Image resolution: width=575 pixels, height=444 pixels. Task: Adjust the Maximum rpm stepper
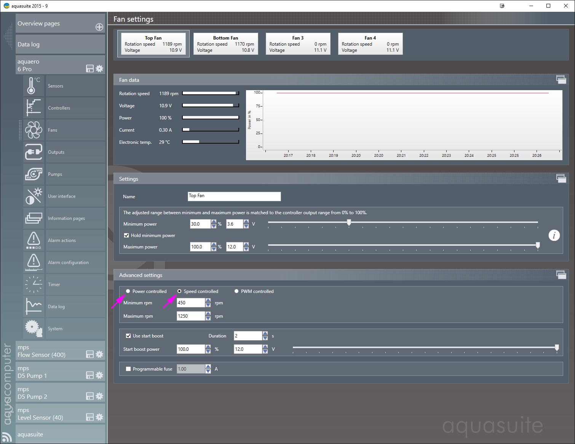click(208, 316)
